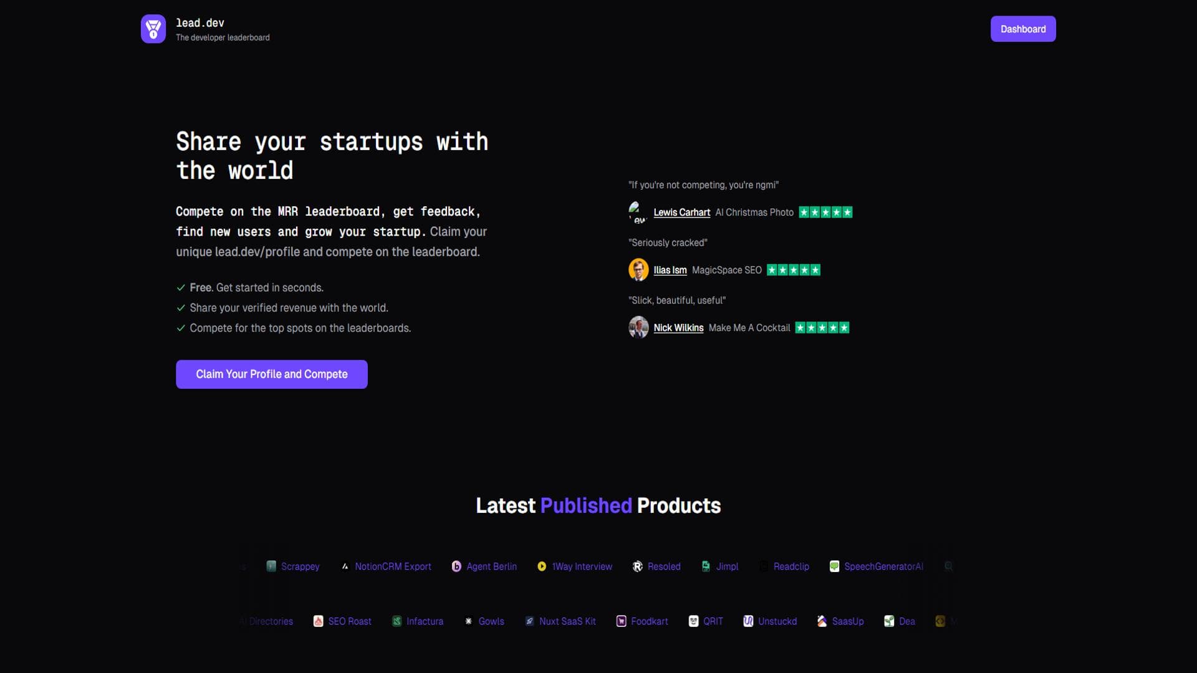Open the Nuxt SaaS Kit link
The width and height of the screenshot is (1197, 673).
click(x=567, y=621)
